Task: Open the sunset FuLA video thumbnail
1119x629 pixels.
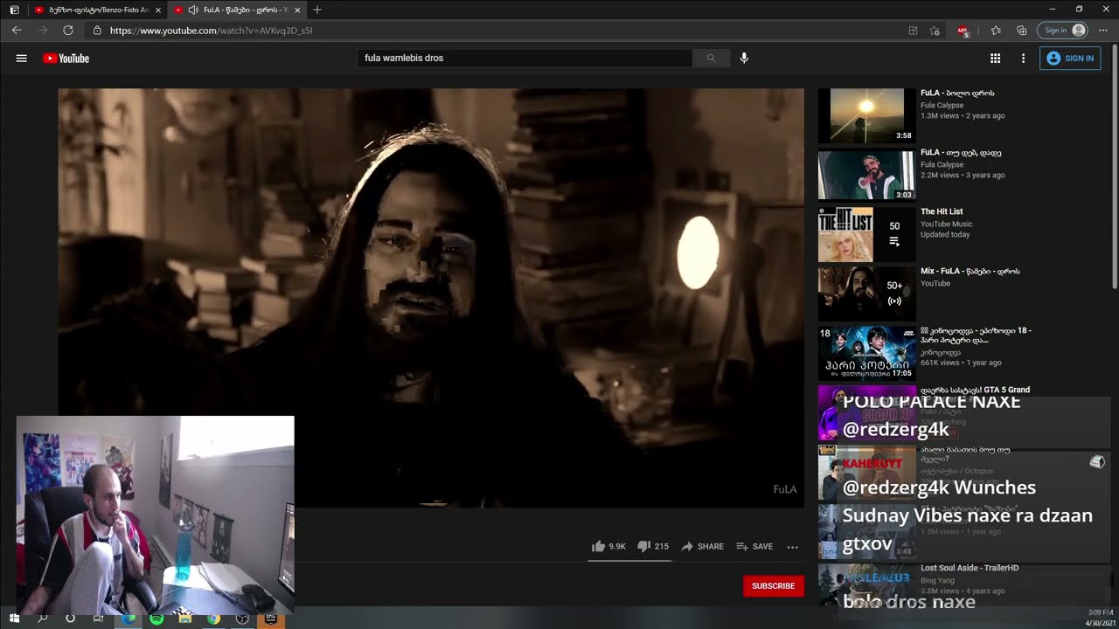Action: pyautogui.click(x=866, y=114)
